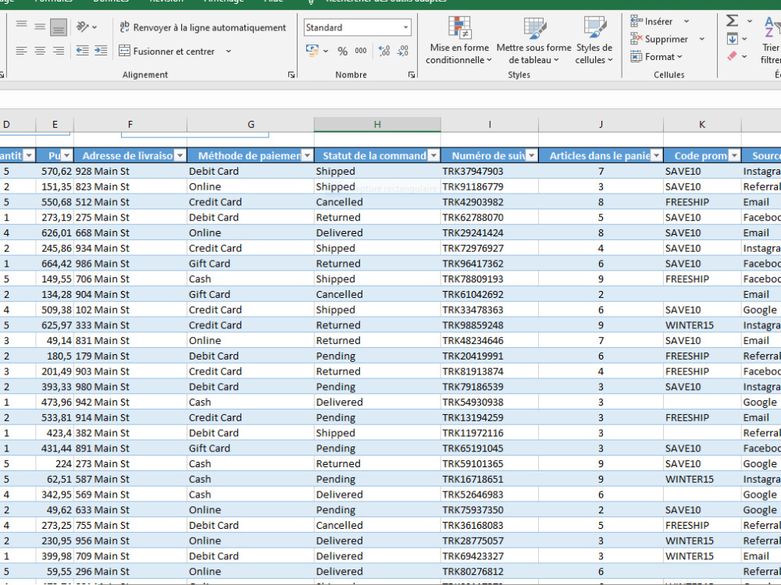Add a decimal place
The width and height of the screenshot is (781, 585).
[x=384, y=51]
